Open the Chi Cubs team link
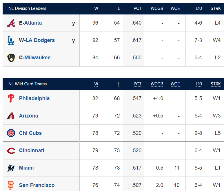The height and width of the screenshot is (191, 224). pos(30,133)
